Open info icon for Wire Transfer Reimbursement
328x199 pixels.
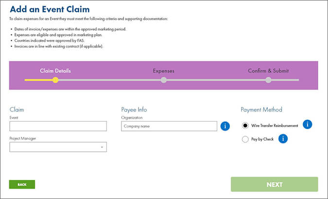pyautogui.click(x=307, y=125)
